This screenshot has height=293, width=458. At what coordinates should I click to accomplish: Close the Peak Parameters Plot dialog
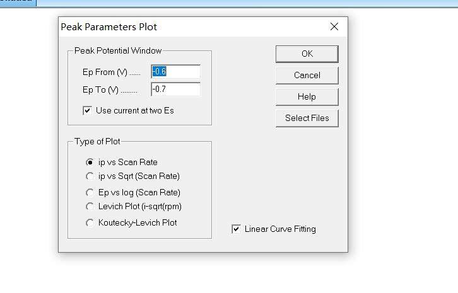334,26
